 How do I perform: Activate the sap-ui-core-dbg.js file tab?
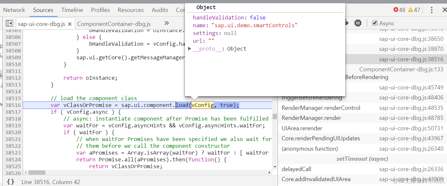41,24
